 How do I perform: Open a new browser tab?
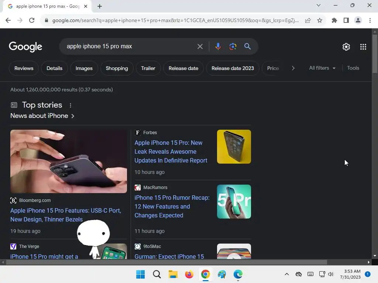(100, 7)
